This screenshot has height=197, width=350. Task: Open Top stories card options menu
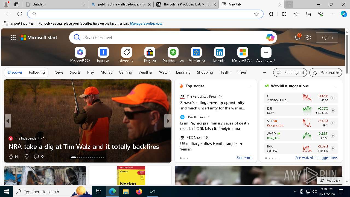249,86
